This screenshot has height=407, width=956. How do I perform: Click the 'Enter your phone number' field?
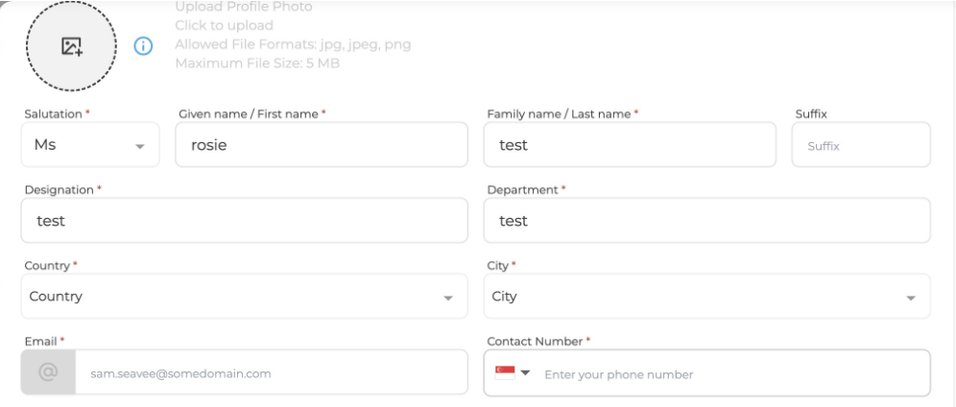(729, 373)
